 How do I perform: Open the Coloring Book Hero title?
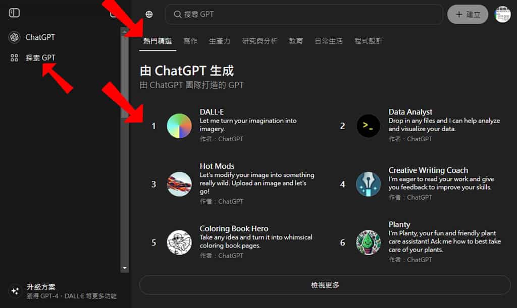(234, 228)
